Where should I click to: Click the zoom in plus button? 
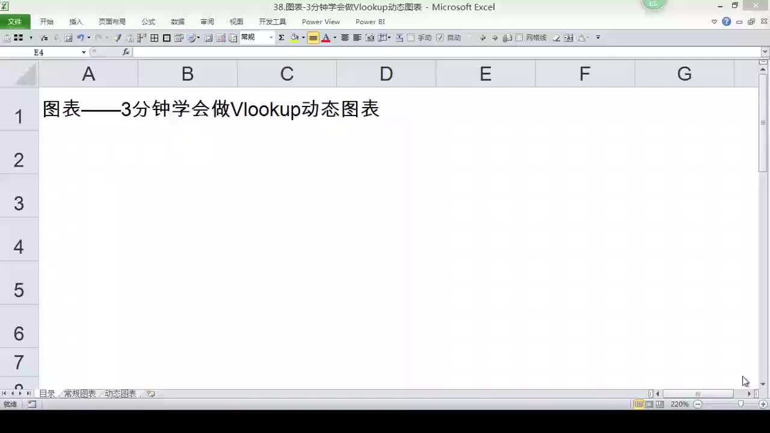(763, 404)
